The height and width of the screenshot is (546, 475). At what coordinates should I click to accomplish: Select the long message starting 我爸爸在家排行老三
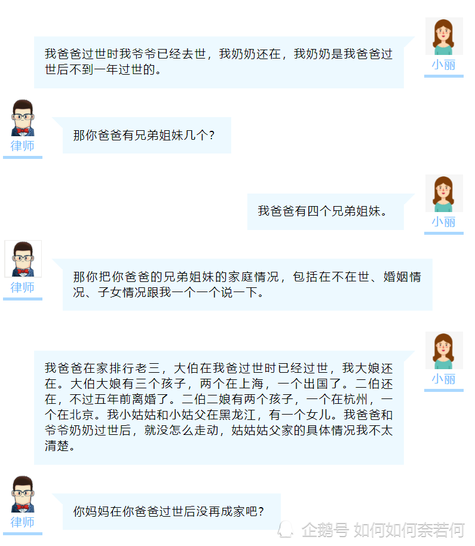219,407
